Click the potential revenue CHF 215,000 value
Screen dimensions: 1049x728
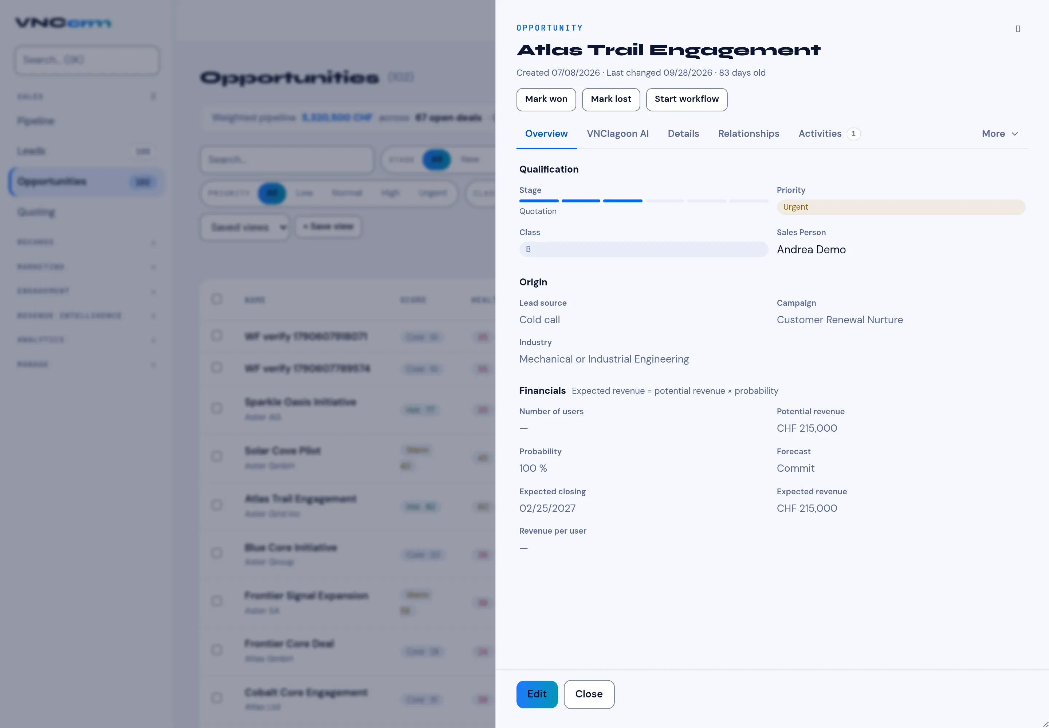pyautogui.click(x=807, y=428)
